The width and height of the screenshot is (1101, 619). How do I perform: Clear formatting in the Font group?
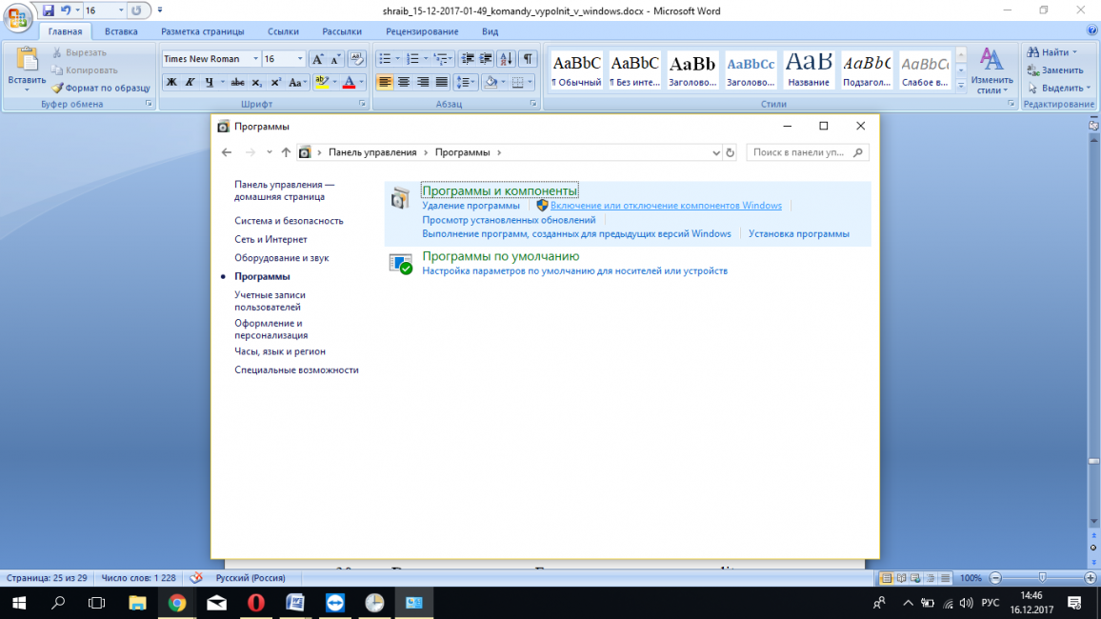point(357,59)
